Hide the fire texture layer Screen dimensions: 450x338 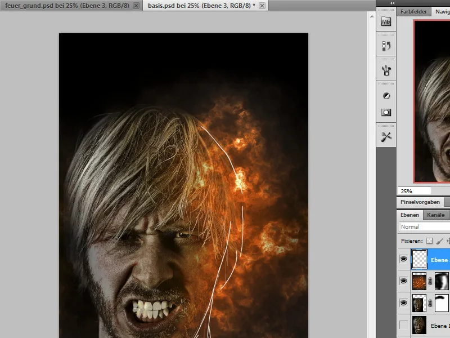[403, 281]
